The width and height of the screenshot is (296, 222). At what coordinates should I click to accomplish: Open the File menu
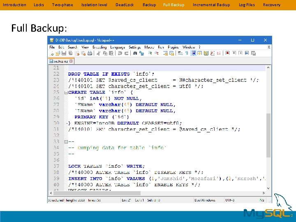[x=52, y=47]
